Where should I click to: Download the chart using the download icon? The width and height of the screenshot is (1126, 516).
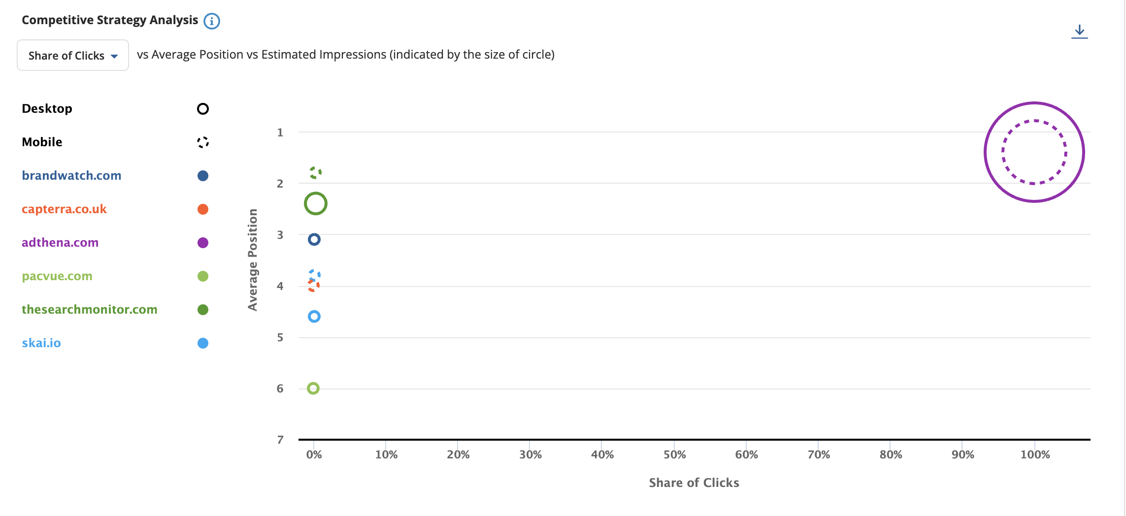(x=1079, y=32)
